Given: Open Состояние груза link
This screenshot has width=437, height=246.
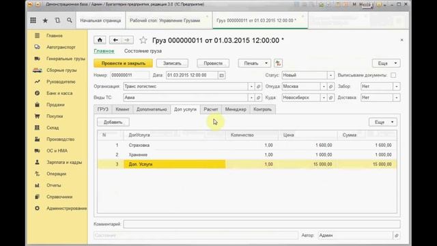Looking at the screenshot, I should pyautogui.click(x=143, y=51).
